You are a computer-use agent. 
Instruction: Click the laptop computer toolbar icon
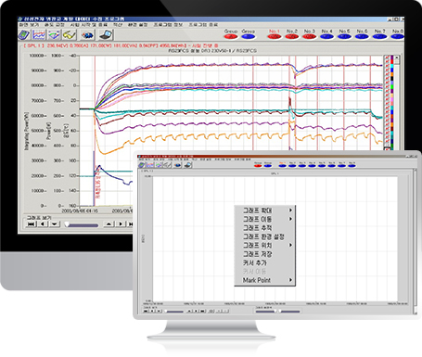pos(106,35)
